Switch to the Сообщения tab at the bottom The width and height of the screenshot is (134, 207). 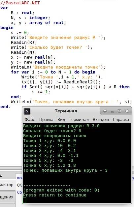[7, 197]
